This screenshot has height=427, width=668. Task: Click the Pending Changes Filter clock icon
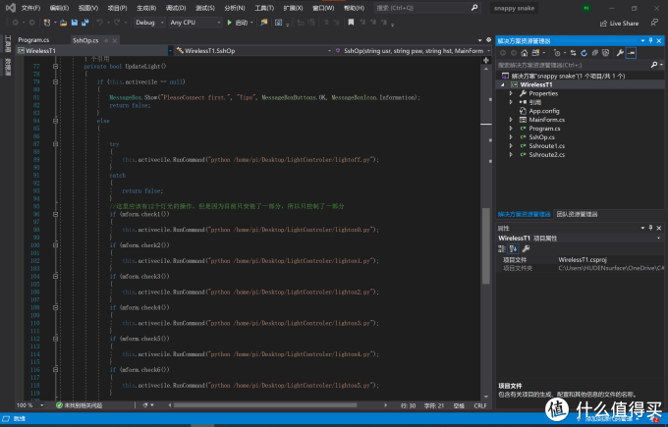pos(557,53)
